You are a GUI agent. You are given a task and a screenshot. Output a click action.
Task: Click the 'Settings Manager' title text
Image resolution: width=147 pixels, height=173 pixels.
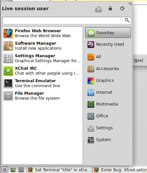pyautogui.click(x=35, y=56)
